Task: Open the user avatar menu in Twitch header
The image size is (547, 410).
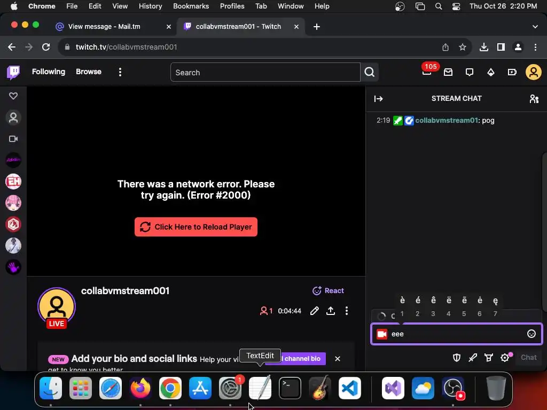Action: 534,72
